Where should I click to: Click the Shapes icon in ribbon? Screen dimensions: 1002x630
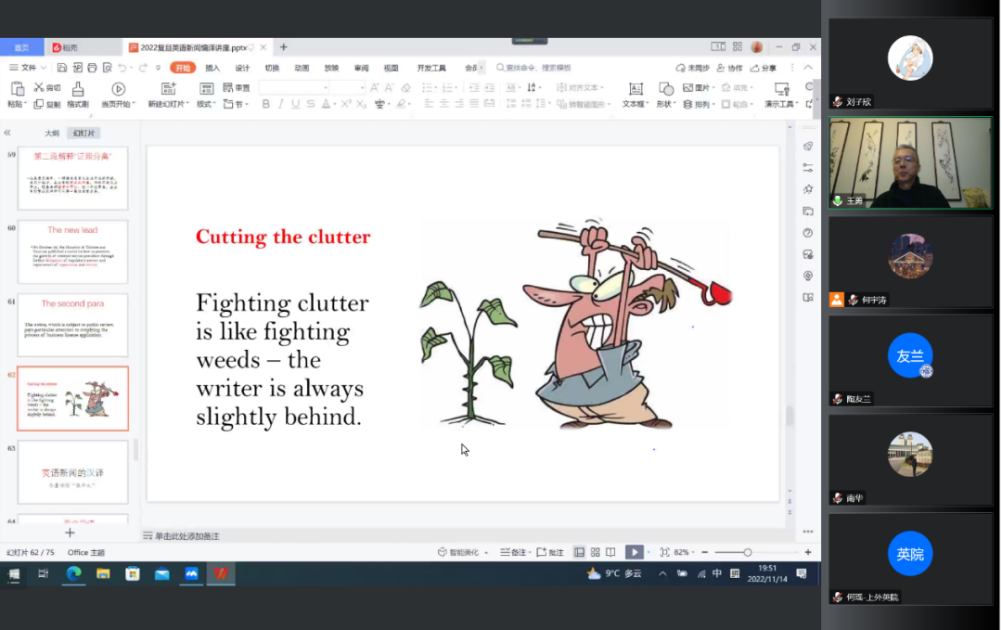click(x=665, y=89)
